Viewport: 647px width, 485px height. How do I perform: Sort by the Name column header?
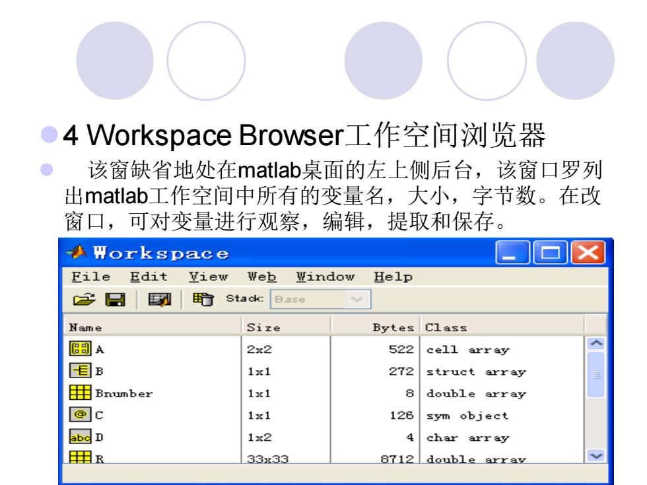pyautogui.click(x=153, y=327)
